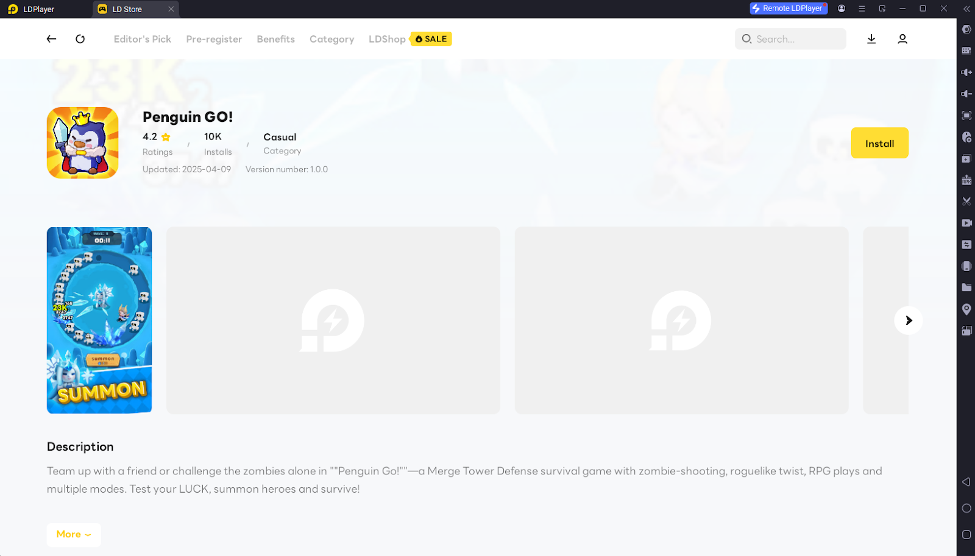The height and width of the screenshot is (556, 975).
Task: Install Penguin GO!
Action: pyautogui.click(x=879, y=143)
